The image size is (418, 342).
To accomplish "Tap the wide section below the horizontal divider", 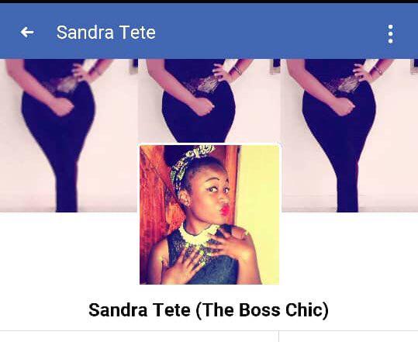I will click(139, 337).
